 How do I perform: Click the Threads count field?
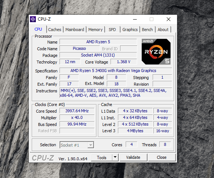(165, 145)
